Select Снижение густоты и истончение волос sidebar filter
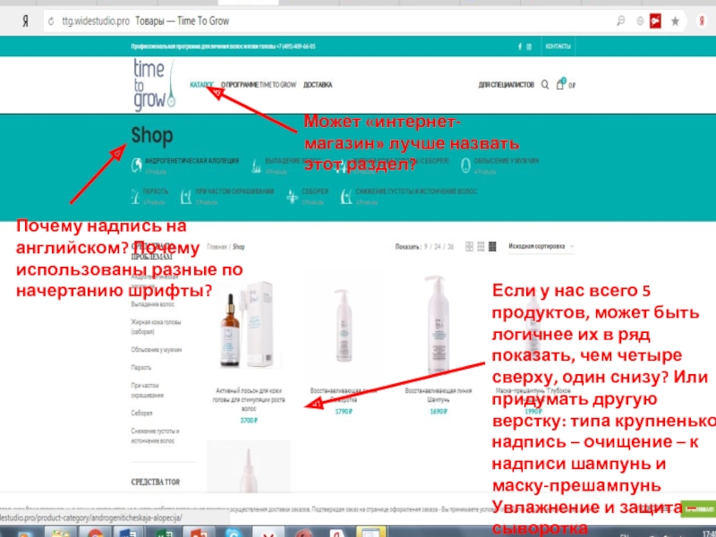This screenshot has height=537, width=716. point(155,436)
